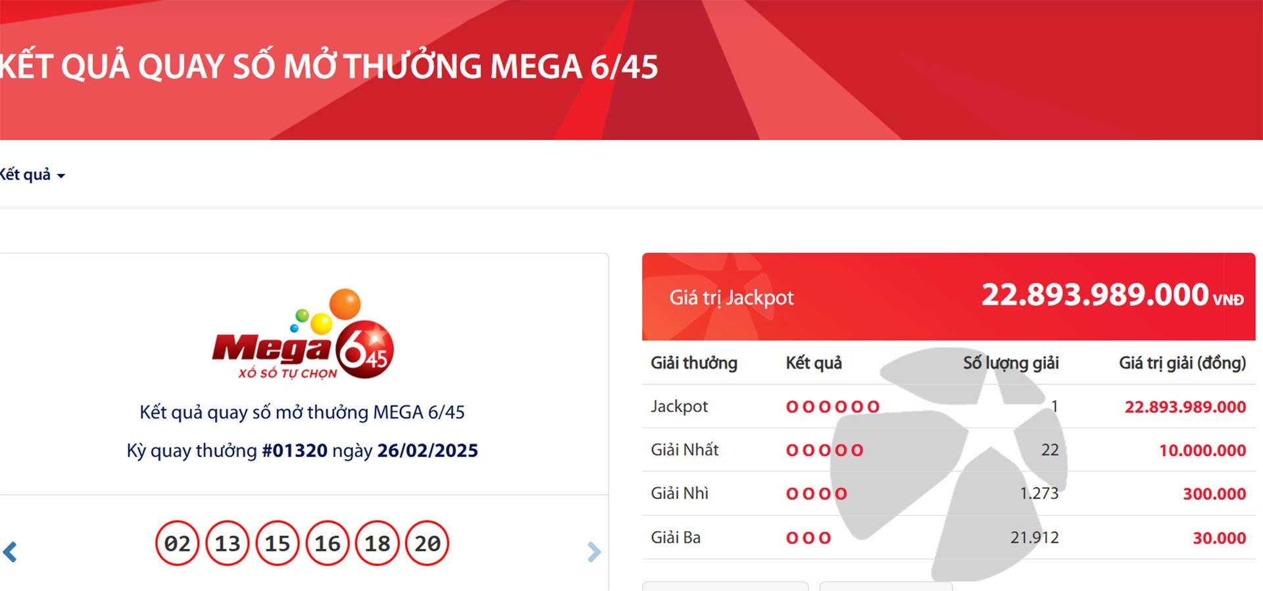Click the Jackpot amount 22.893.989.000 in table
This screenshot has height=591, width=1263.
pos(1185,407)
